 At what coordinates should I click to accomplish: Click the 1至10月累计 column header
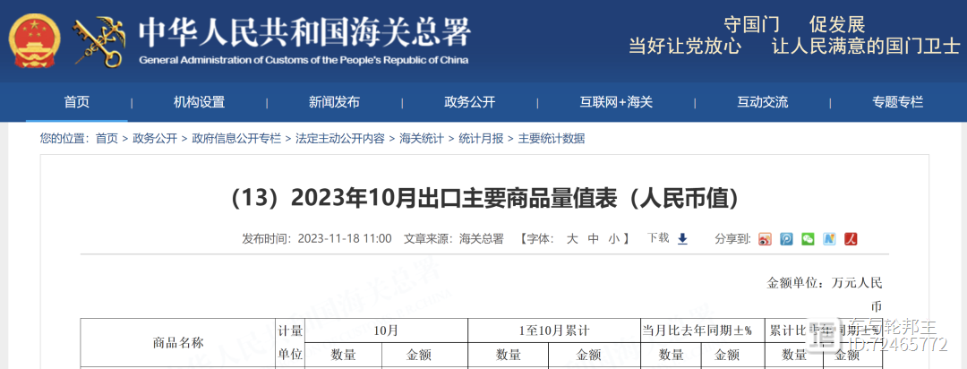point(554,330)
